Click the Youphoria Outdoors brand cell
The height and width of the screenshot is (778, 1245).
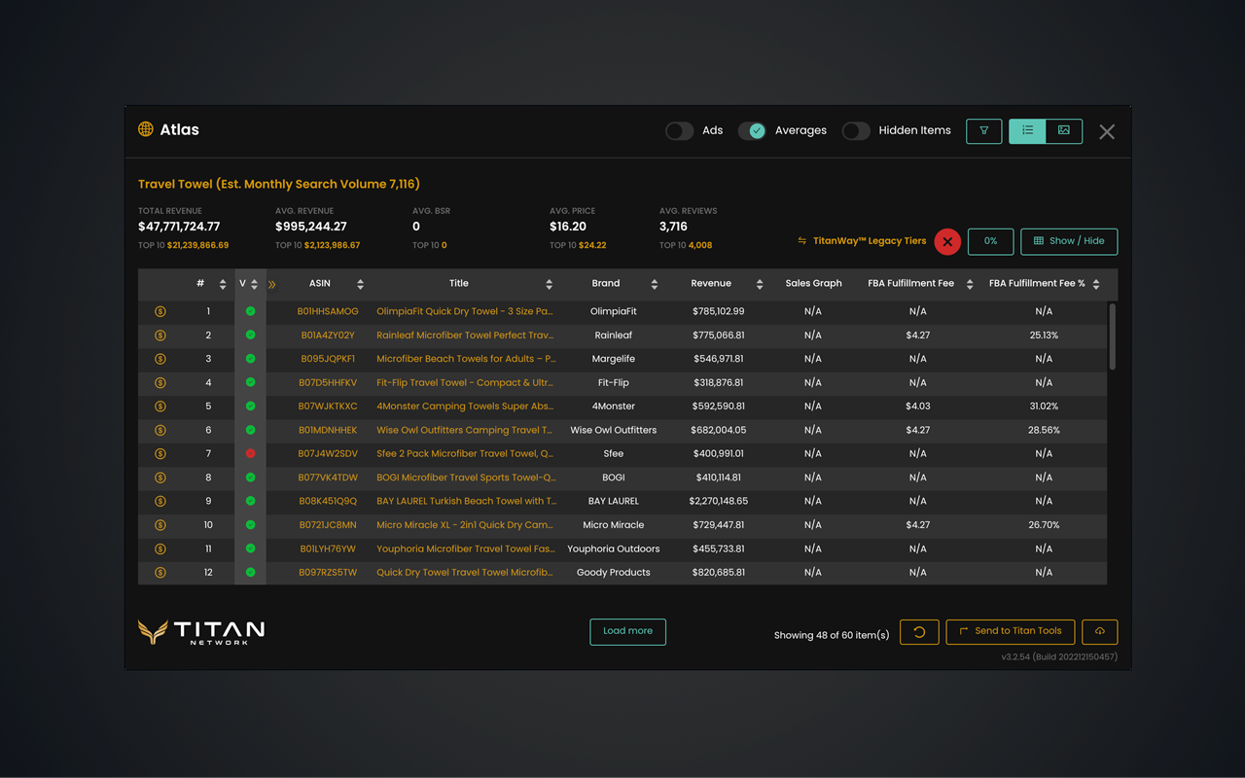click(x=613, y=549)
